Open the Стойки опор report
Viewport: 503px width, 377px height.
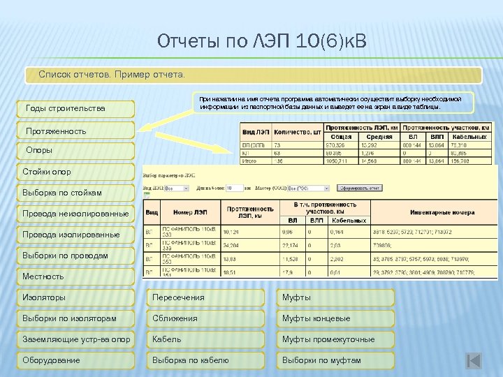pyautogui.click(x=75, y=172)
